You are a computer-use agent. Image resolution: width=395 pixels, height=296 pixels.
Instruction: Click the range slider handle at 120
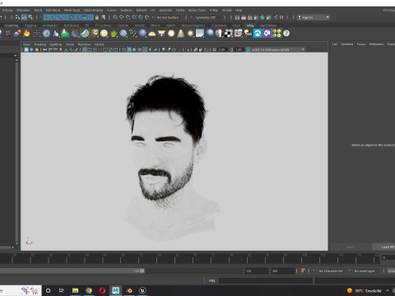(142, 271)
